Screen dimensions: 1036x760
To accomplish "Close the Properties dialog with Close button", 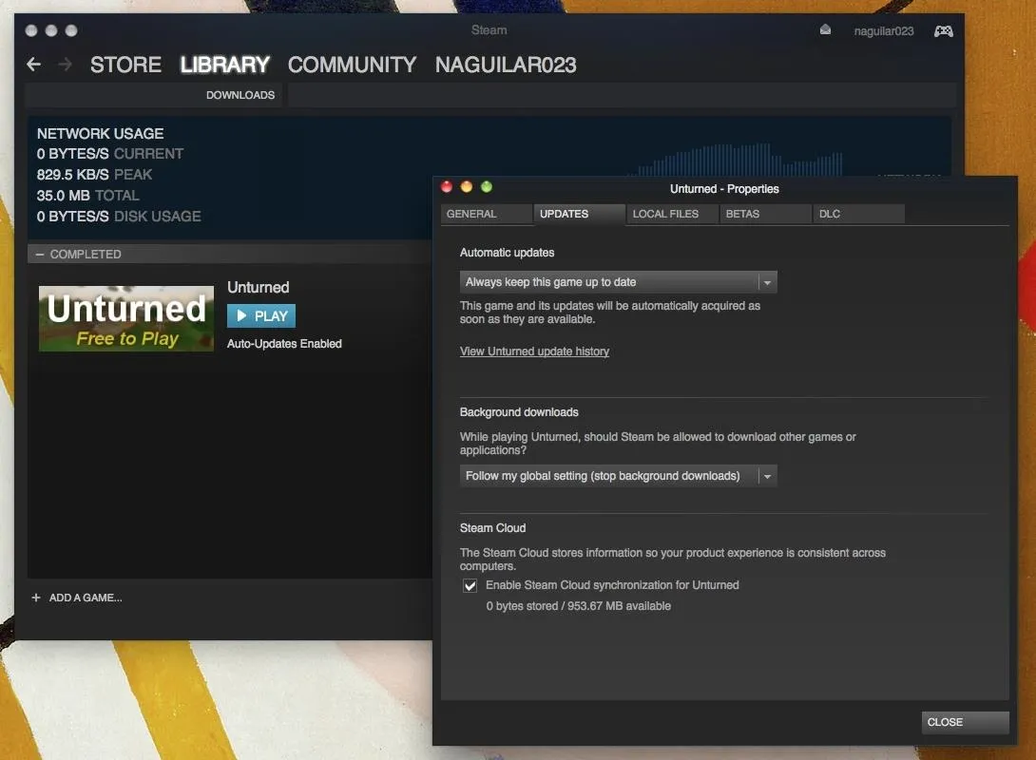I will click(x=966, y=722).
